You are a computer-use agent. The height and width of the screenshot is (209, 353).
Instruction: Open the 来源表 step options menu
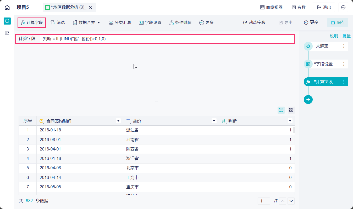(x=344, y=46)
